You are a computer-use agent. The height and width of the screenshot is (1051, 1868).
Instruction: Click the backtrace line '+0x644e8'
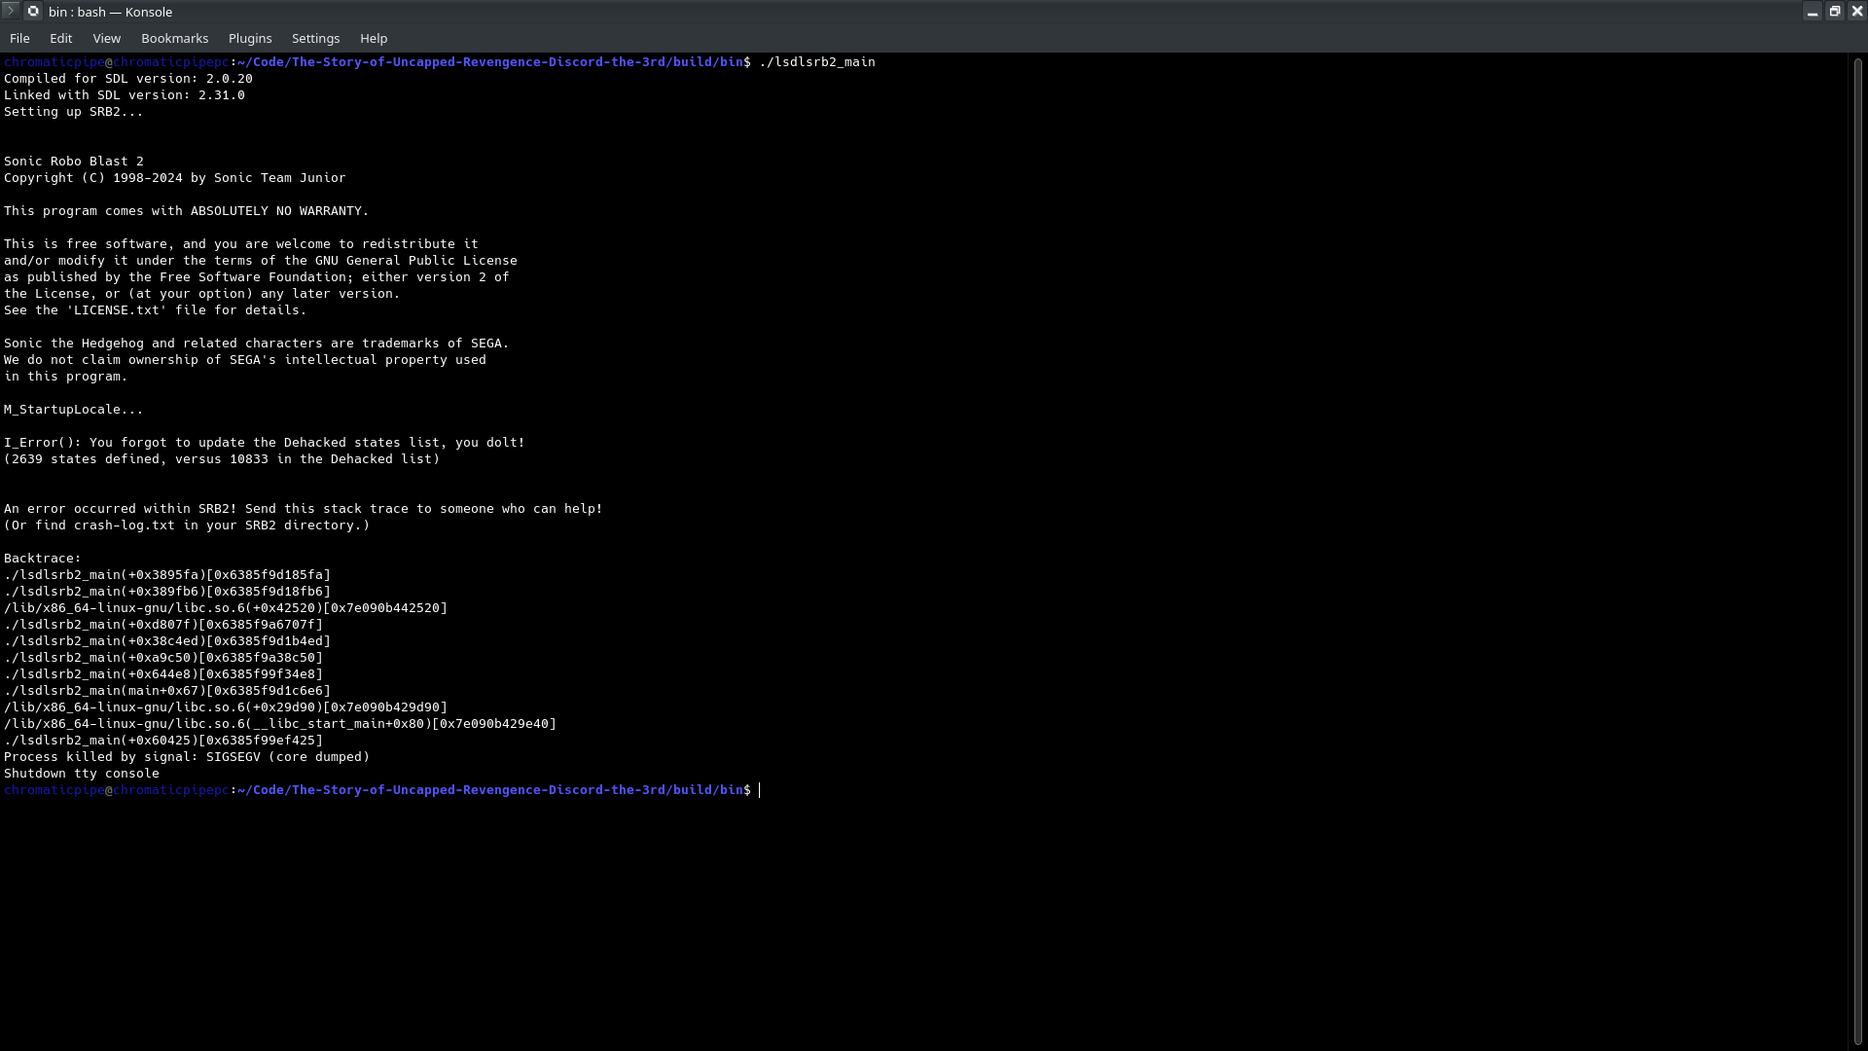(163, 674)
